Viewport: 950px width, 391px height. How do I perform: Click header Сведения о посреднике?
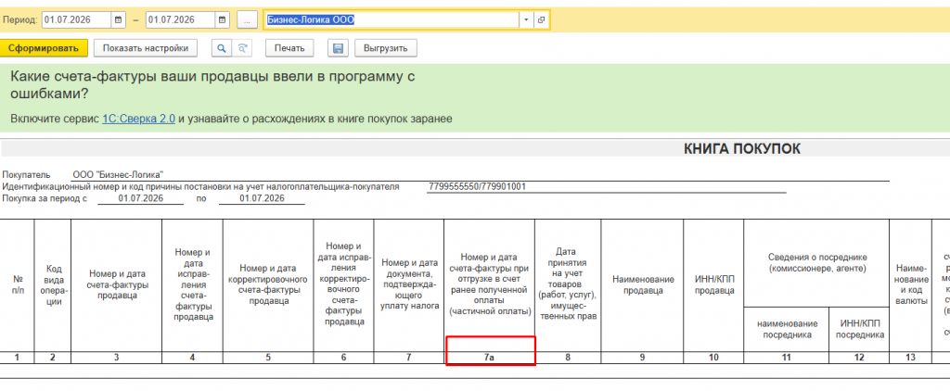[x=816, y=263]
